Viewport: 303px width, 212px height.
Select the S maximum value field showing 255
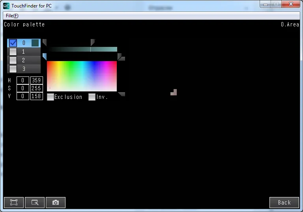click(37, 88)
